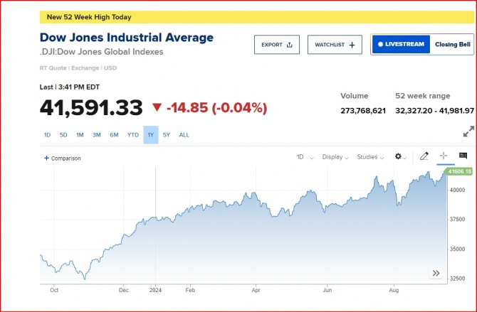Open the chart settings gear menu
The width and height of the screenshot is (477, 312).
click(x=399, y=156)
